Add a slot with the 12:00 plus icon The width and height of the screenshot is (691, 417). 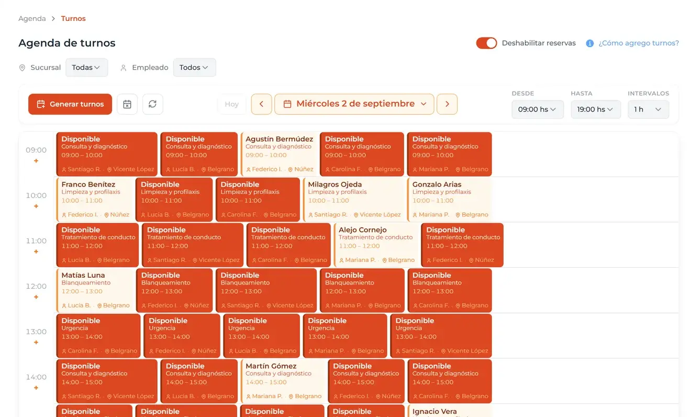pos(36,297)
